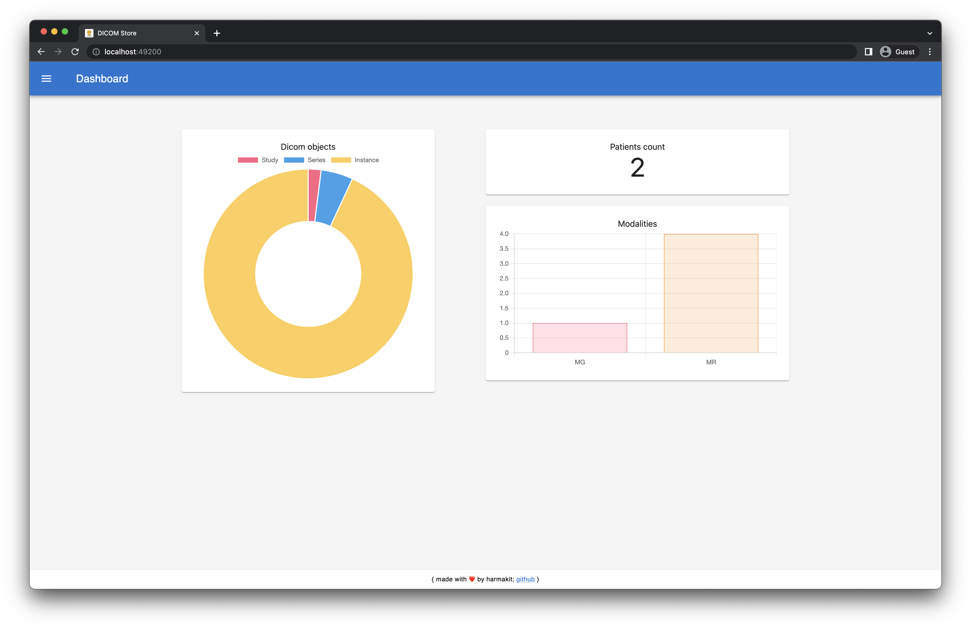Reload the localhost page

[75, 52]
